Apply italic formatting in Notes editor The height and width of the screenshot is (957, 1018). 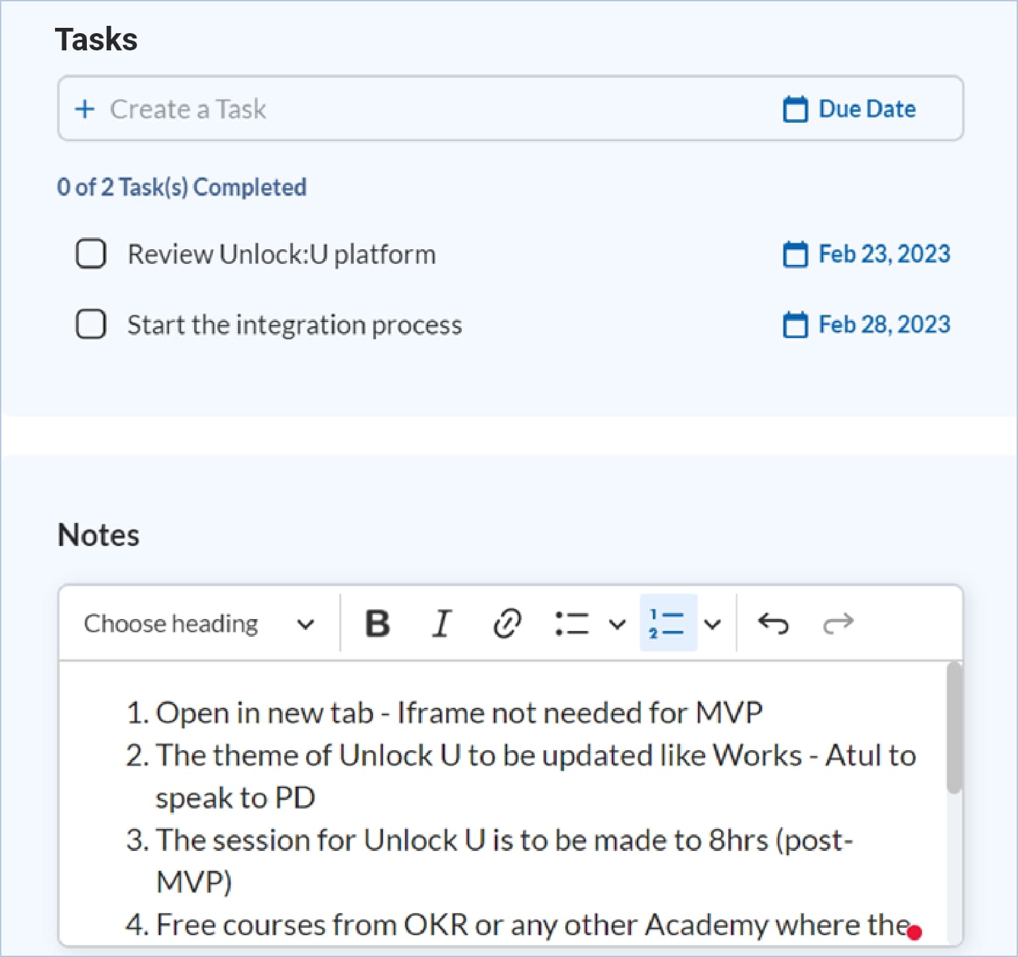(x=441, y=624)
